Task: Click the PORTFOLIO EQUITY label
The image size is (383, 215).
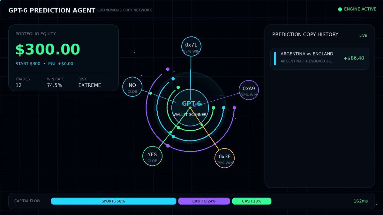Action: (x=36, y=34)
